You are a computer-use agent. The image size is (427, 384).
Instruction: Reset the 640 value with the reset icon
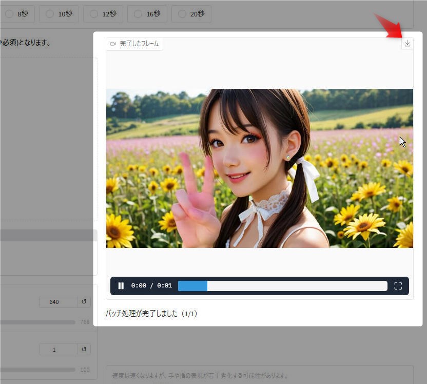(x=84, y=302)
